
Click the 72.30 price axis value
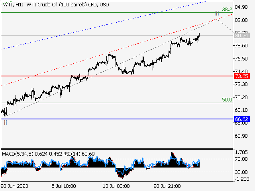[x=241, y=84]
